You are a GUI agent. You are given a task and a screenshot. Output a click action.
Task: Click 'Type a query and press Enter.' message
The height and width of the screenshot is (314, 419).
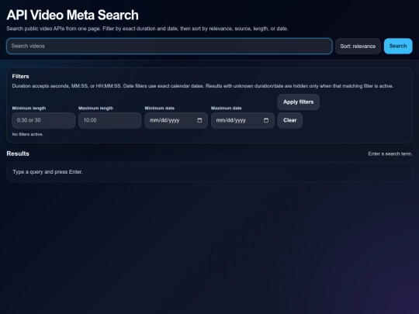click(x=47, y=172)
